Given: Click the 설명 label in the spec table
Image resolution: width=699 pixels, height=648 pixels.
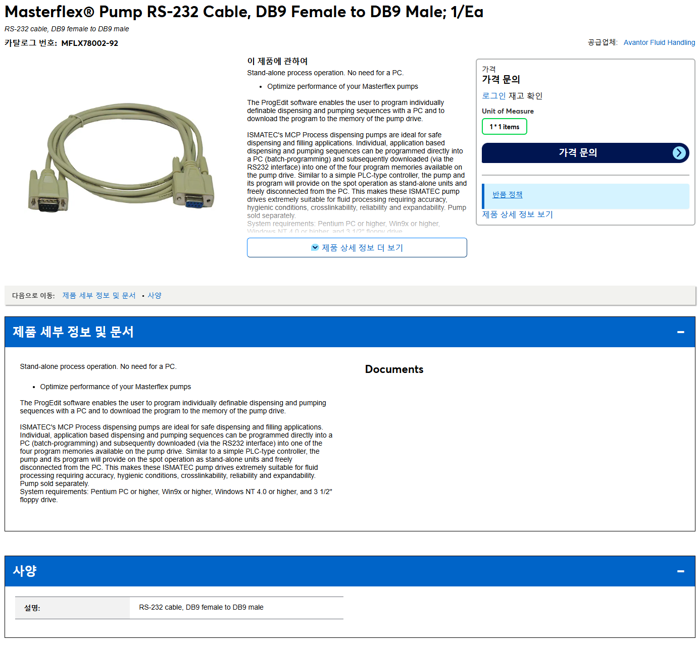Looking at the screenshot, I should pyautogui.click(x=32, y=608).
